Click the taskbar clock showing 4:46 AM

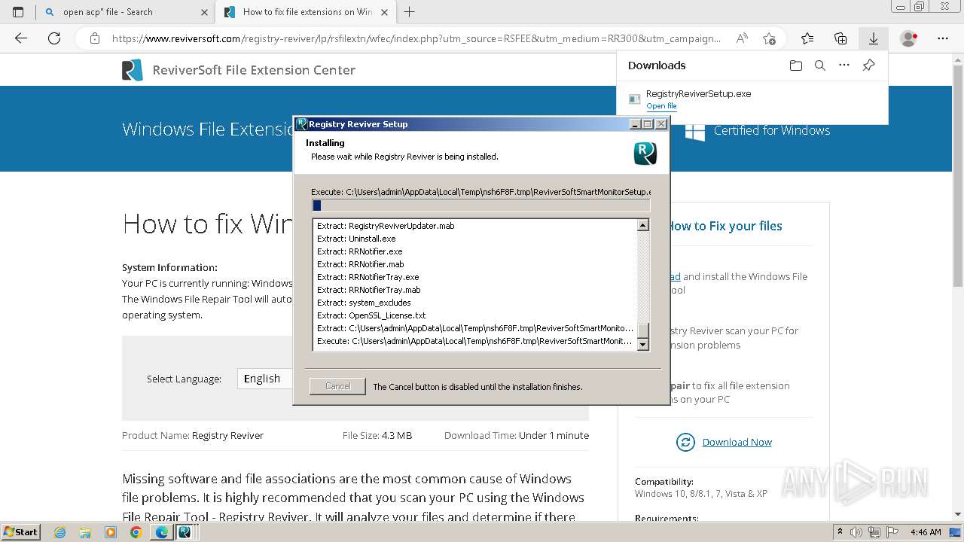926,532
